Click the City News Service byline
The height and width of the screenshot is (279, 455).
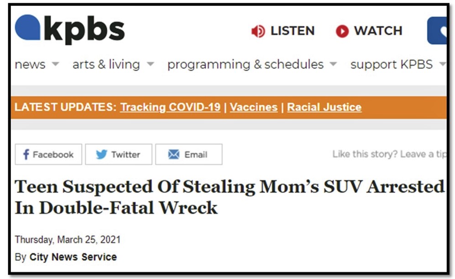click(x=73, y=257)
